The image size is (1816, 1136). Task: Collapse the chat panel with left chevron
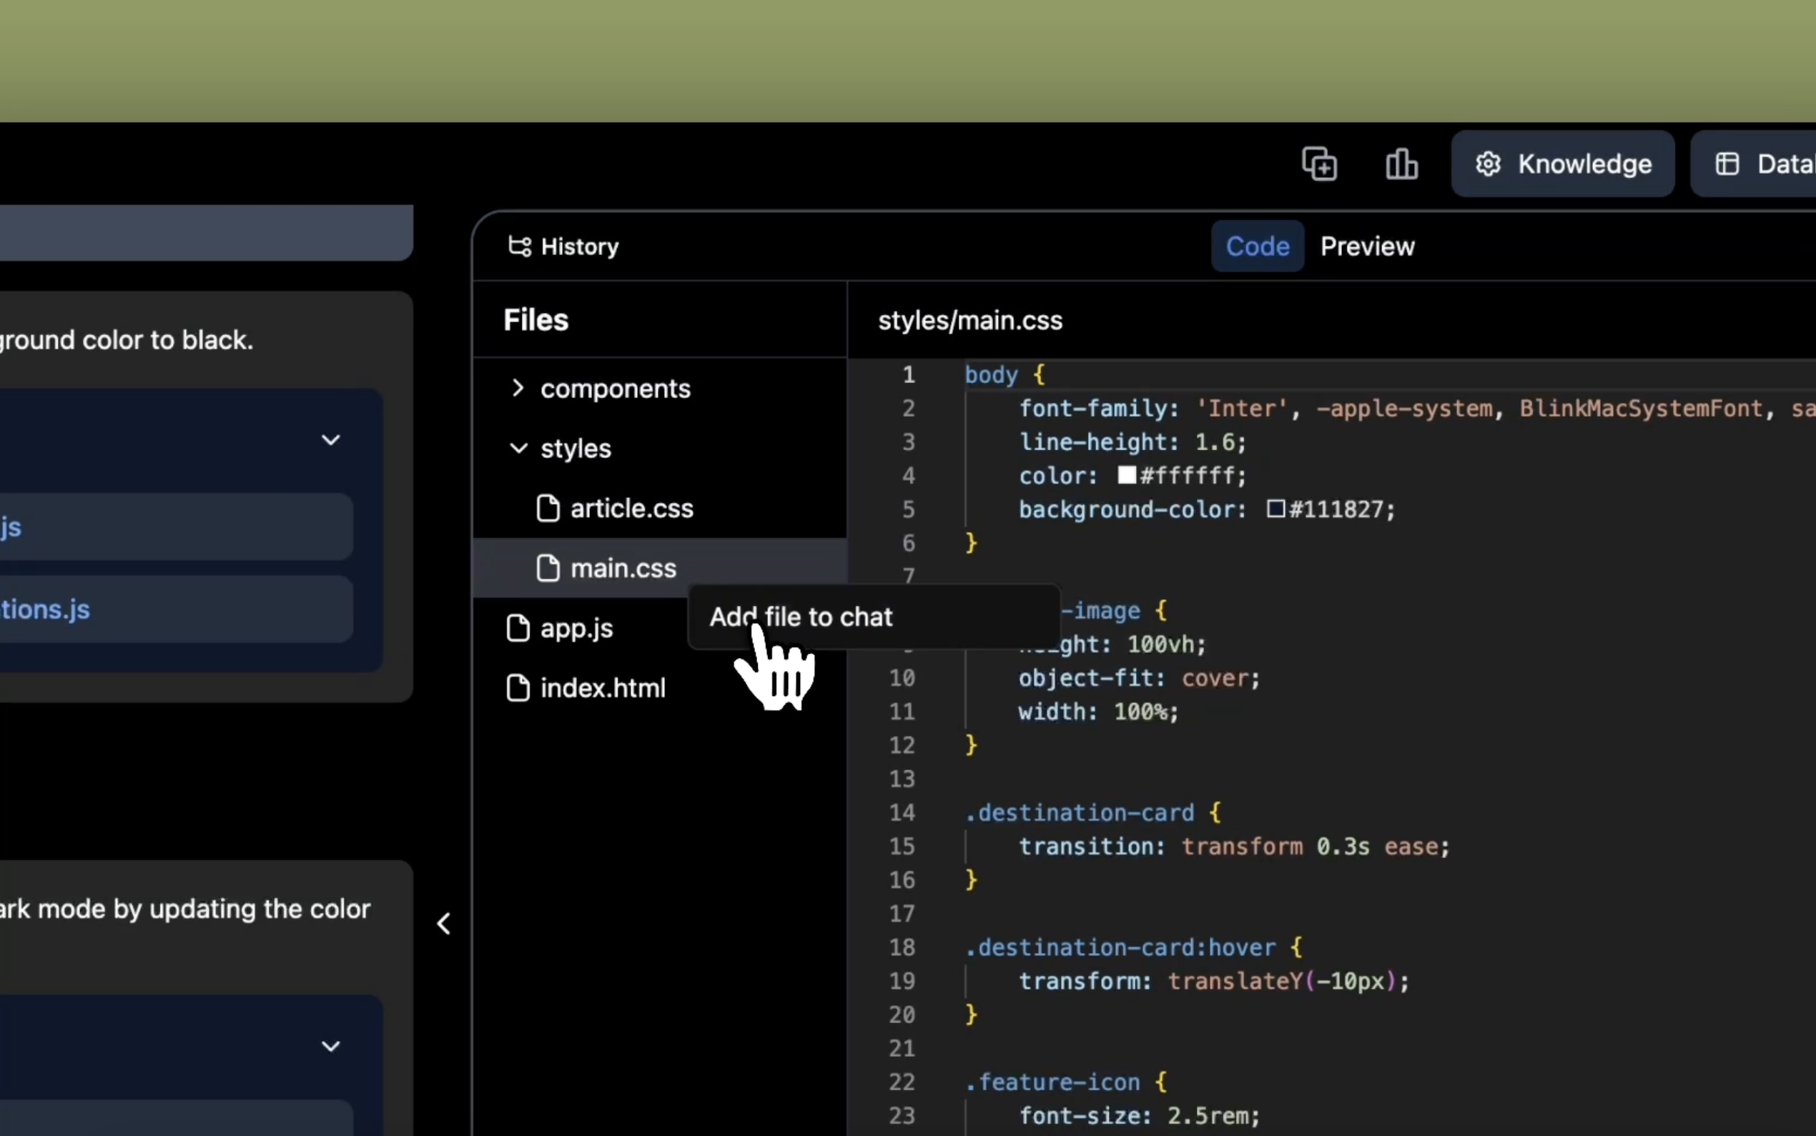click(444, 923)
